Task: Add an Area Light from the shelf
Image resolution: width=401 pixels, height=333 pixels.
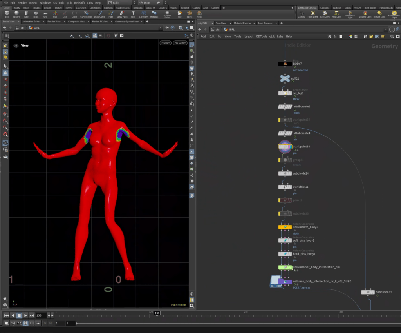Action: (336, 14)
